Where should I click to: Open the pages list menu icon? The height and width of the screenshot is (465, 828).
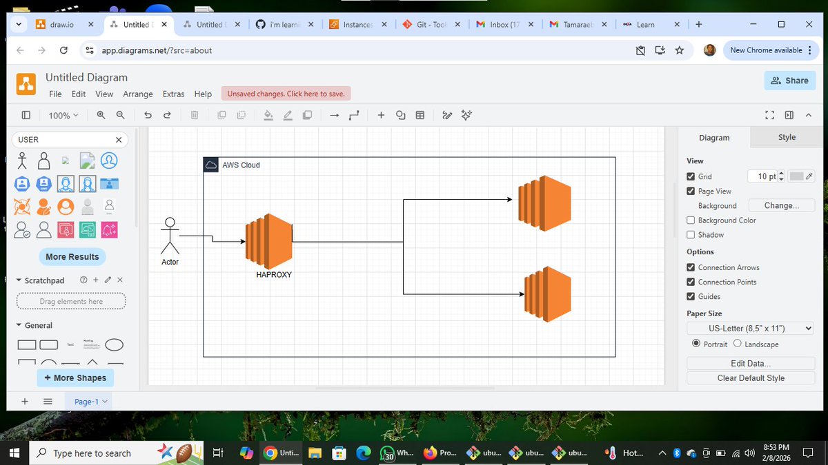coord(48,401)
